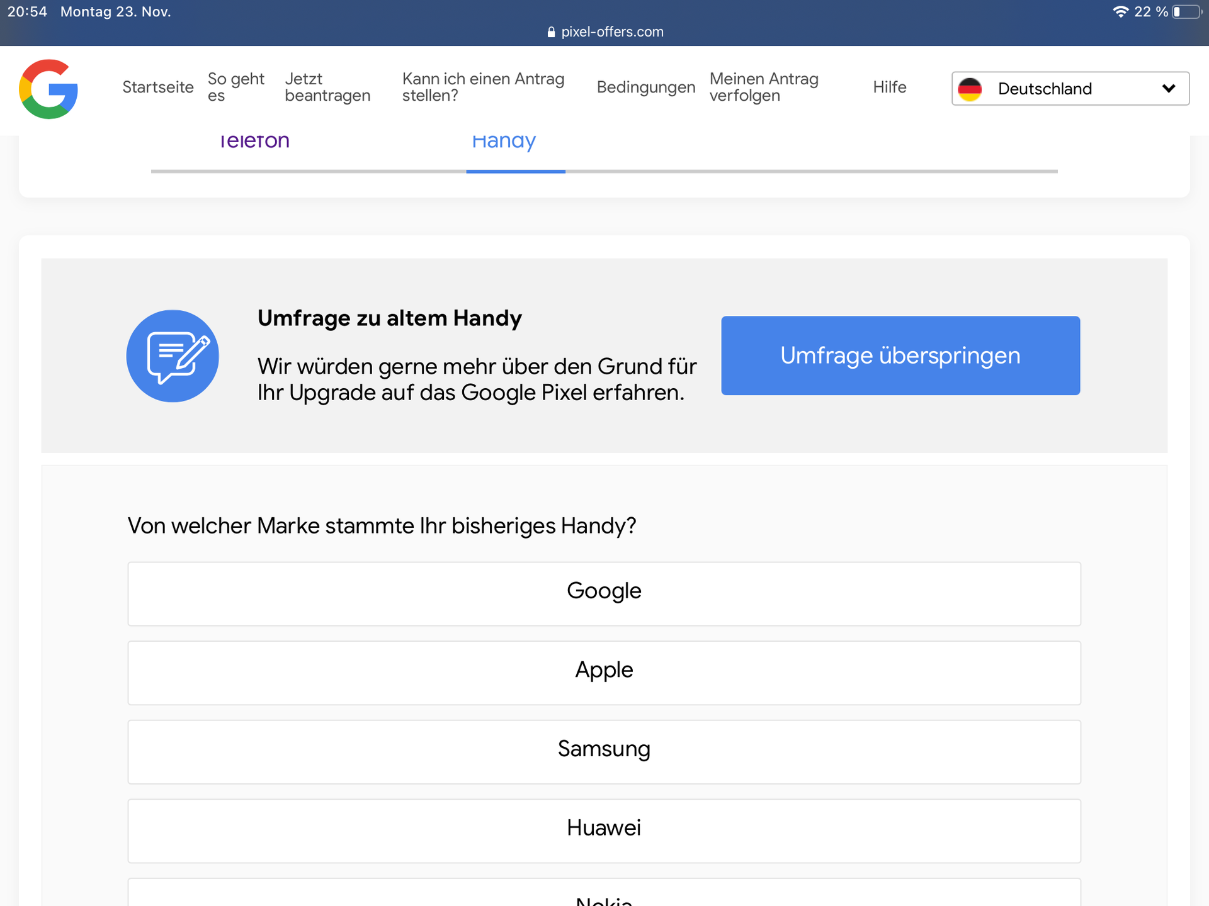Tap the date Montag 23. Nov.
The height and width of the screenshot is (906, 1209).
click(116, 11)
